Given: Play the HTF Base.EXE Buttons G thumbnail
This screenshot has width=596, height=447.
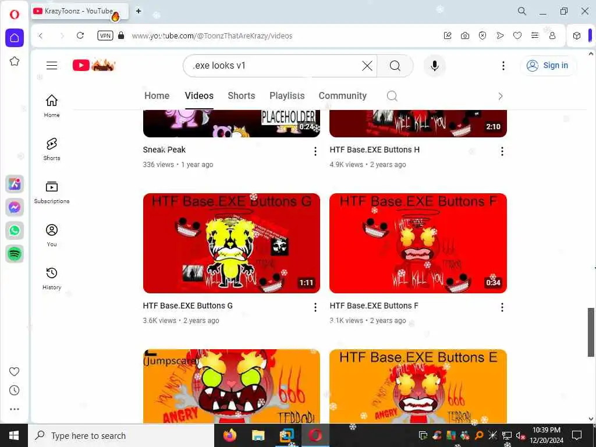Looking at the screenshot, I should coord(232,243).
